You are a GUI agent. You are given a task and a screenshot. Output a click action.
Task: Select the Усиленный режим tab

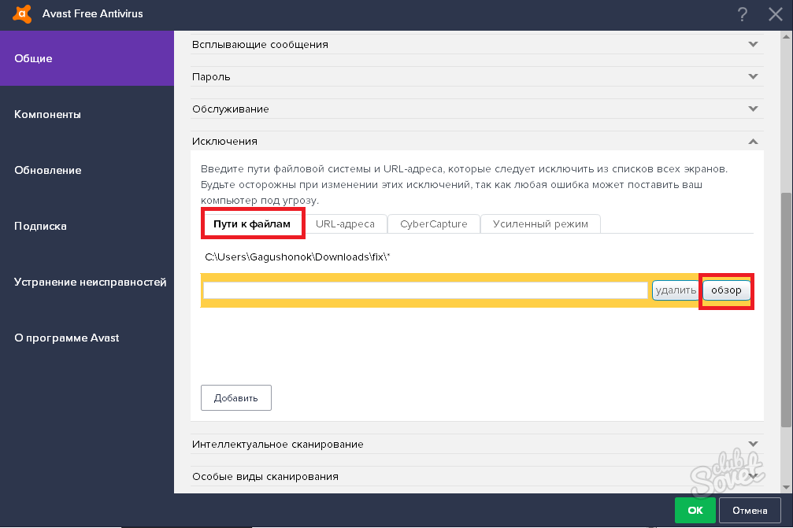(540, 224)
